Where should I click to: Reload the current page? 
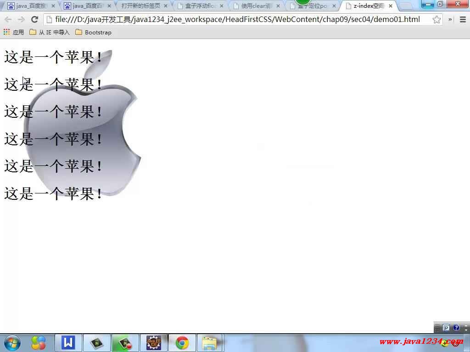coord(35,20)
